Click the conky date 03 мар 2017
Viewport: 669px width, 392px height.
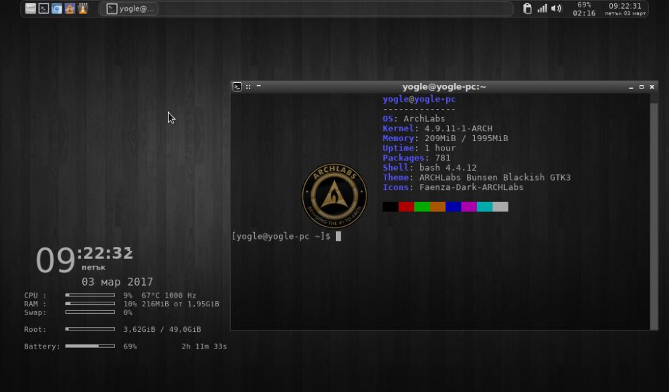117,282
